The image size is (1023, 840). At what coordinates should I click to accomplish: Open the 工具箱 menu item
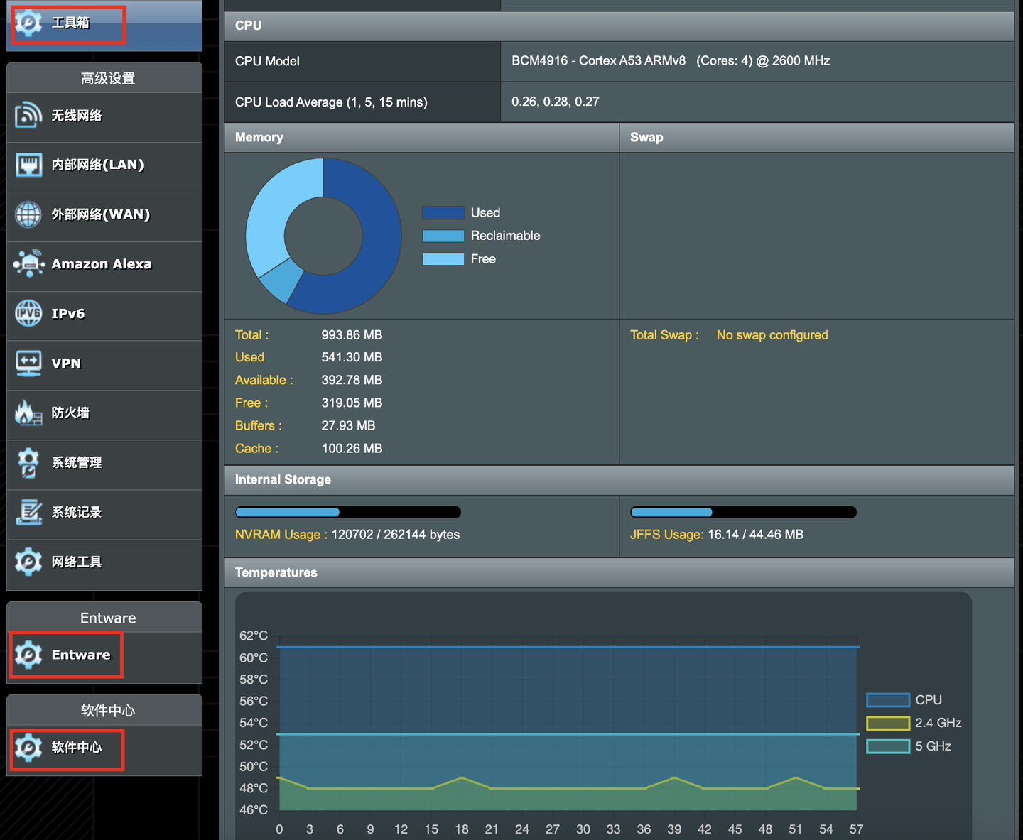[104, 26]
